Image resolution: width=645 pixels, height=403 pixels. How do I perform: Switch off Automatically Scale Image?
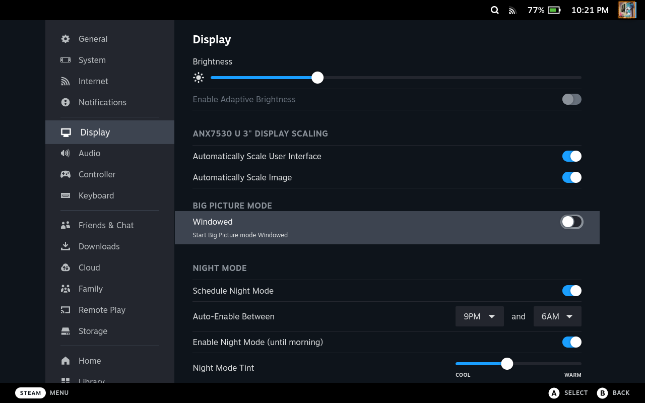(572, 177)
